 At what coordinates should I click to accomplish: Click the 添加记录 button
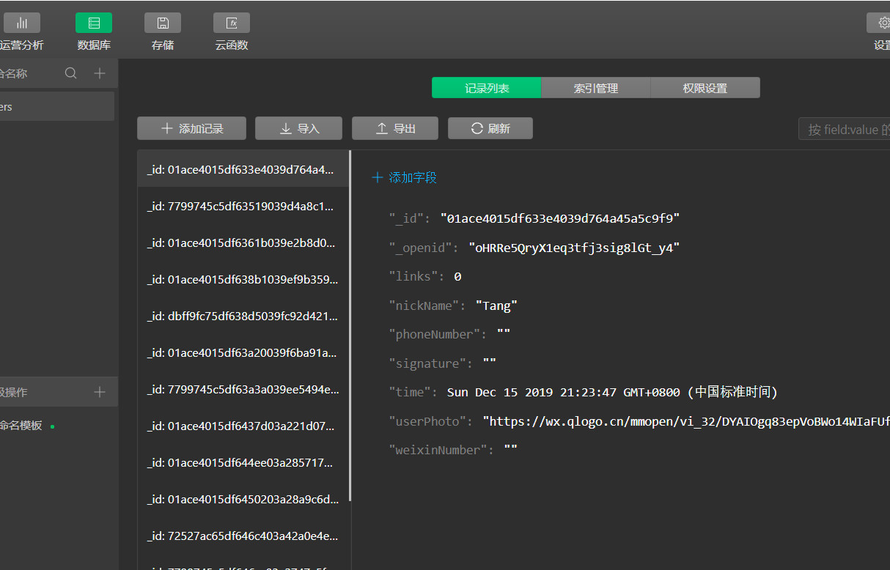(x=191, y=128)
